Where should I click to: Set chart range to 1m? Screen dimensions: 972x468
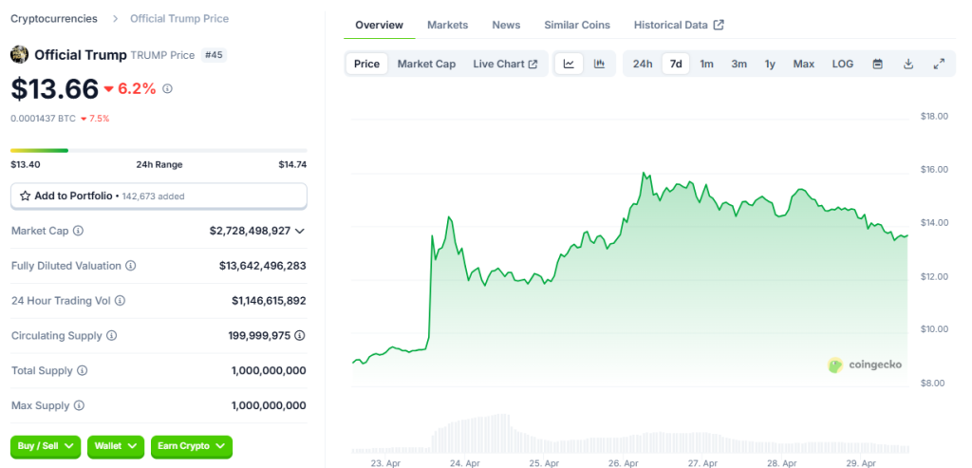[706, 64]
